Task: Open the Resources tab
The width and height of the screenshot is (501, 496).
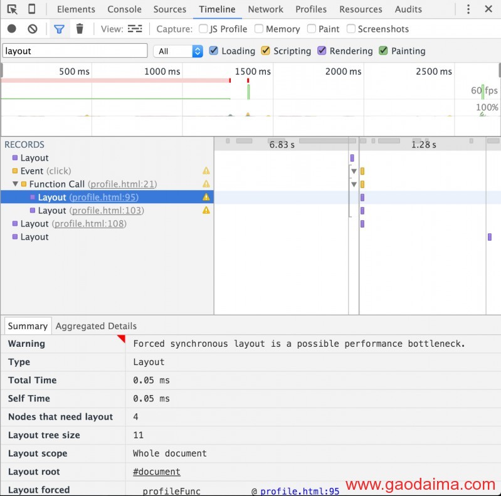Action: [361, 9]
